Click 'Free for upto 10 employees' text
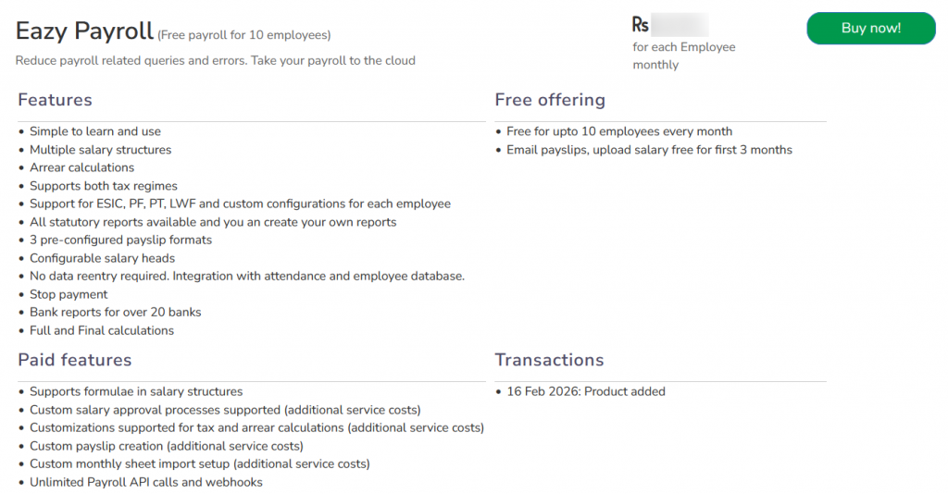 [619, 131]
